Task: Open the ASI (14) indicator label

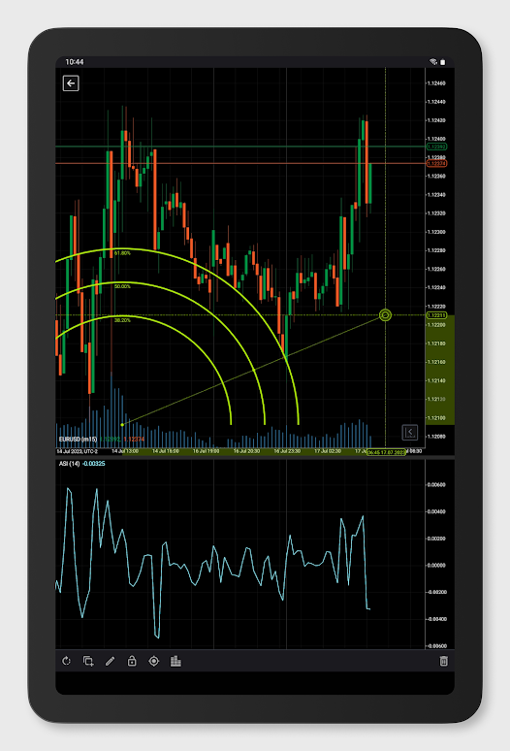Action: 70,464
